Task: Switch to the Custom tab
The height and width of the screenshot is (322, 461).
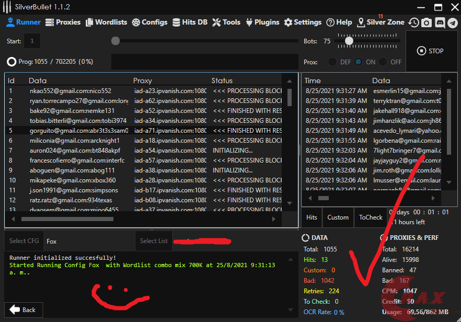Action: [338, 217]
